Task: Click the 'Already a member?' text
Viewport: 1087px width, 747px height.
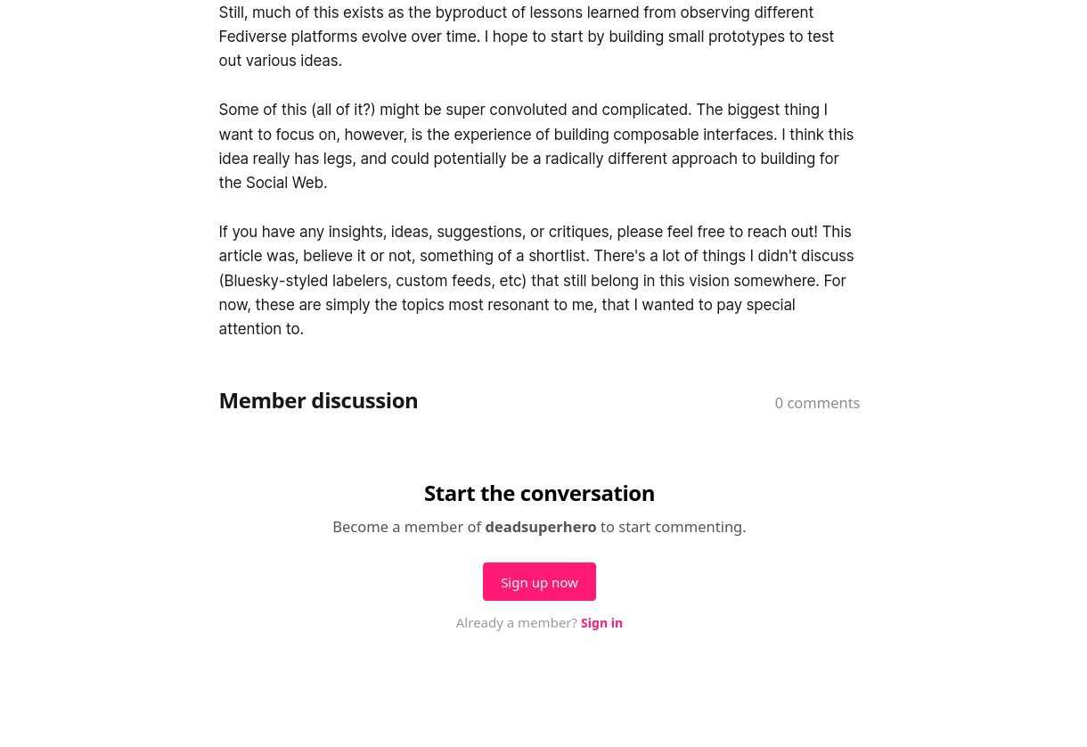Action: tap(516, 623)
